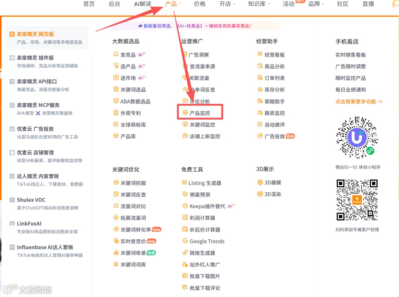Select 达人精灵 内容营销 in sidebar
Image resolution: width=399 pixels, height=297 pixels.
click(47, 180)
